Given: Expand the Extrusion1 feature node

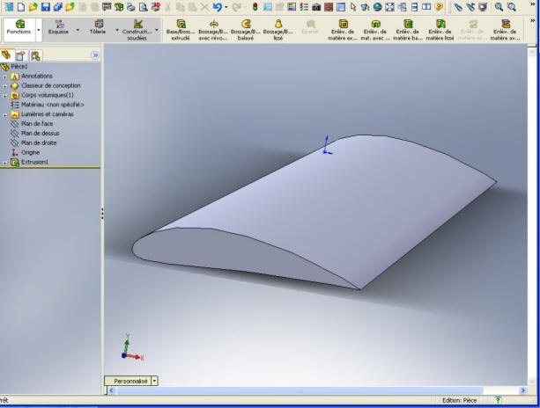Looking at the screenshot, I should (5, 163).
